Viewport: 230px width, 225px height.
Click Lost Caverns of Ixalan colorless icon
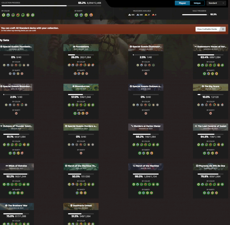222,145
